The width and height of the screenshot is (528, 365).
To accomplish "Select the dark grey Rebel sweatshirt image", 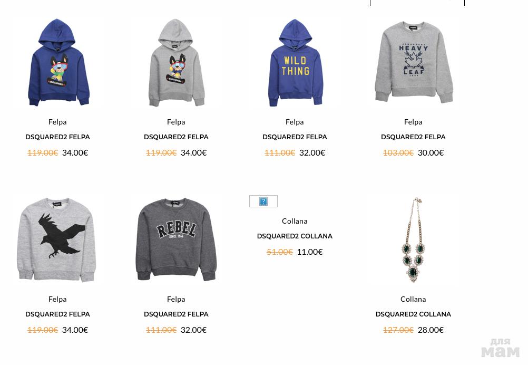I will [x=176, y=239].
